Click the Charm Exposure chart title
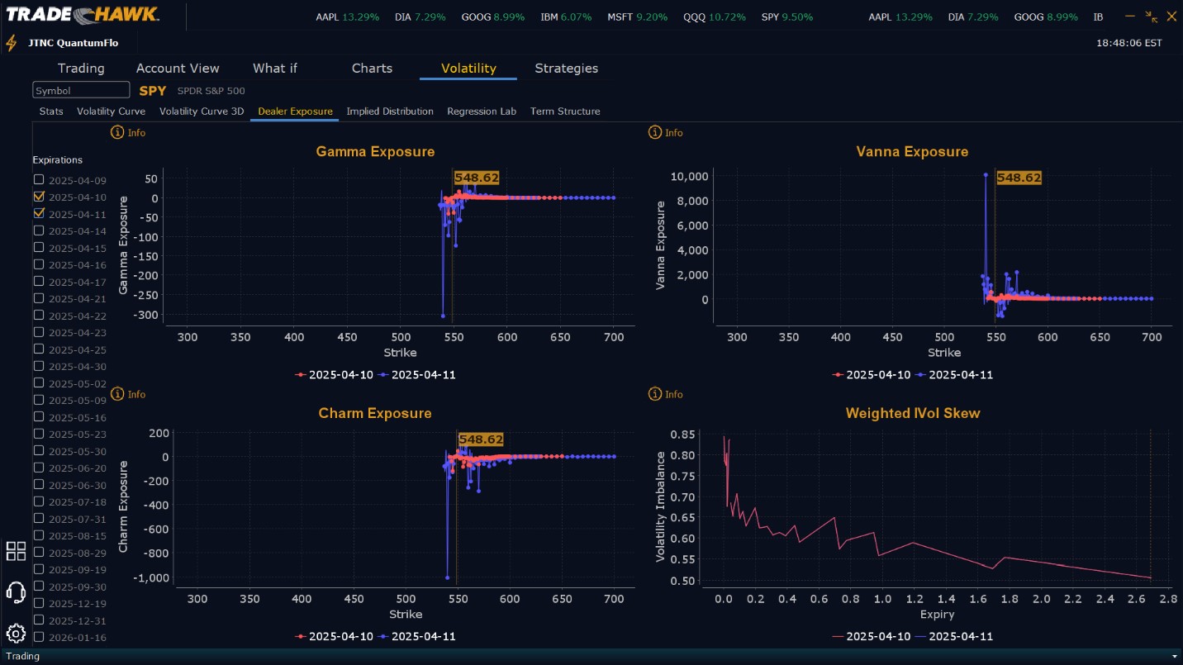Image resolution: width=1183 pixels, height=665 pixels. tap(375, 413)
